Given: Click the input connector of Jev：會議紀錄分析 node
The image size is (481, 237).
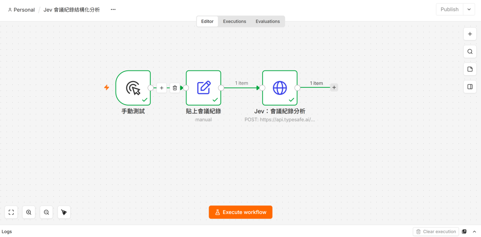Looking at the screenshot, I should click(262, 88).
